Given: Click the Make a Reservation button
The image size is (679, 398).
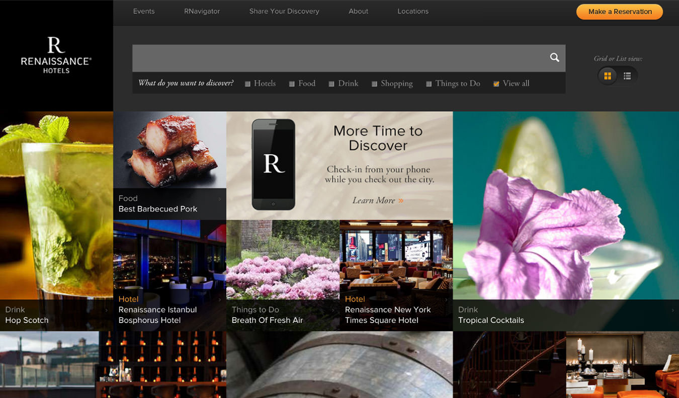Looking at the screenshot, I should 619,11.
